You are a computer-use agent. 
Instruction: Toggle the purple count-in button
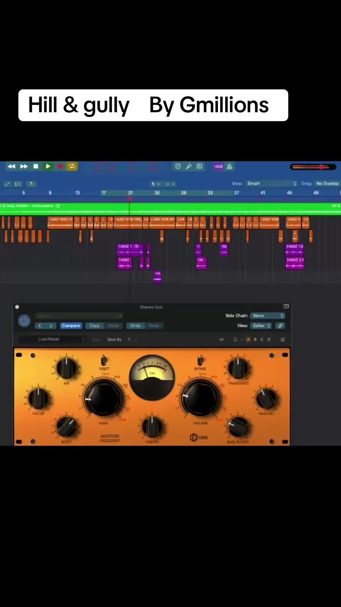tap(218, 166)
